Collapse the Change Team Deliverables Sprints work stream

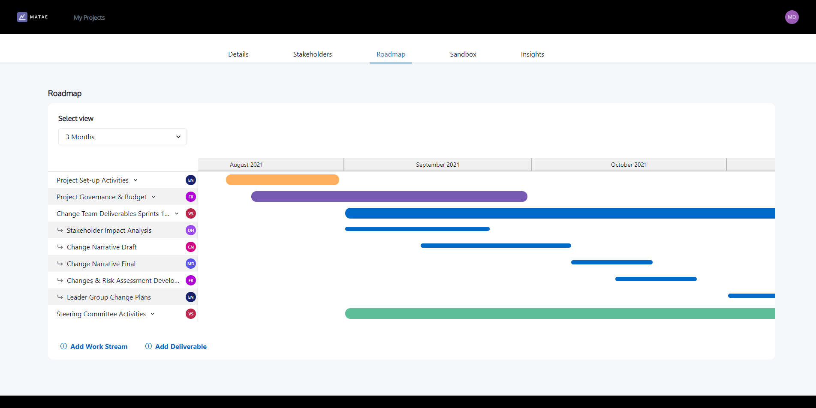click(177, 213)
